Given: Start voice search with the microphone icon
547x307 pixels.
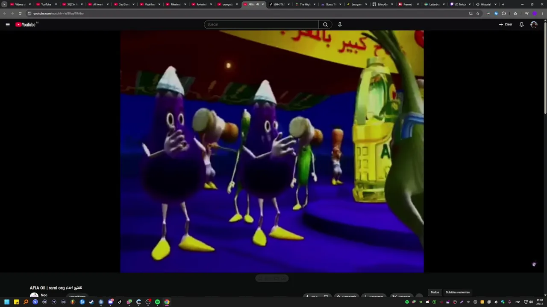Looking at the screenshot, I should coord(340,24).
